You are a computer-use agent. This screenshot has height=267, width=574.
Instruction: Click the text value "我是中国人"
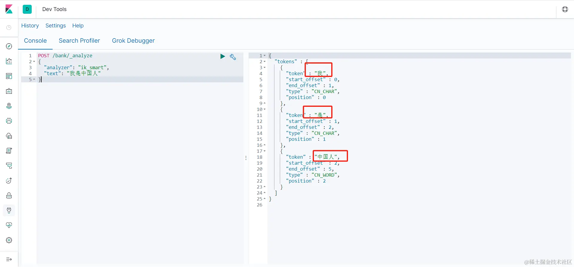(84, 73)
